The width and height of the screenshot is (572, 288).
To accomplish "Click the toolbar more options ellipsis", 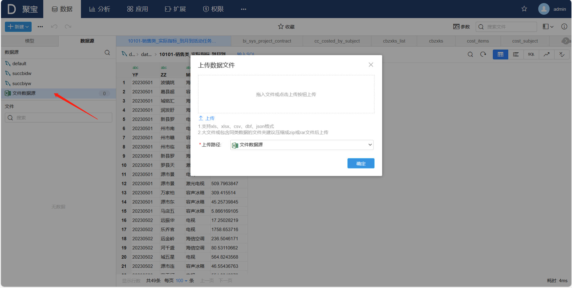I will point(40,27).
